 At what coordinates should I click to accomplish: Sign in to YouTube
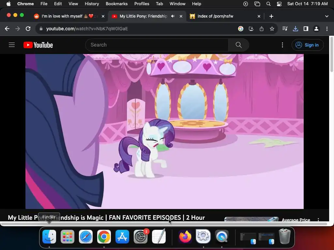[308, 45]
